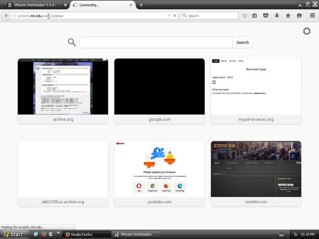319x239 pixels.
Task: Launch Firefox from quick launch icon
Action: tap(44, 234)
